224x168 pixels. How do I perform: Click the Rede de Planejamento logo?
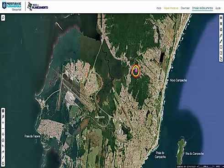37,6
